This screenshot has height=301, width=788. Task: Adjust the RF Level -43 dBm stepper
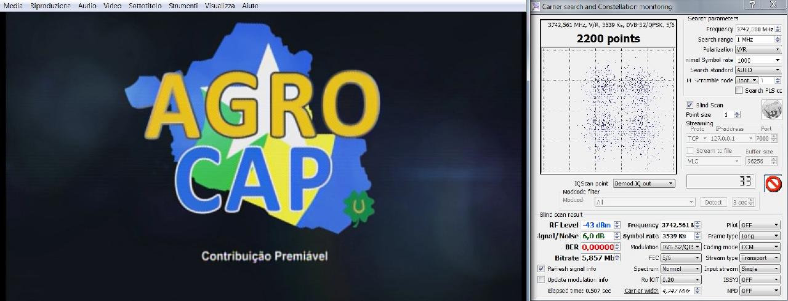coord(617,225)
